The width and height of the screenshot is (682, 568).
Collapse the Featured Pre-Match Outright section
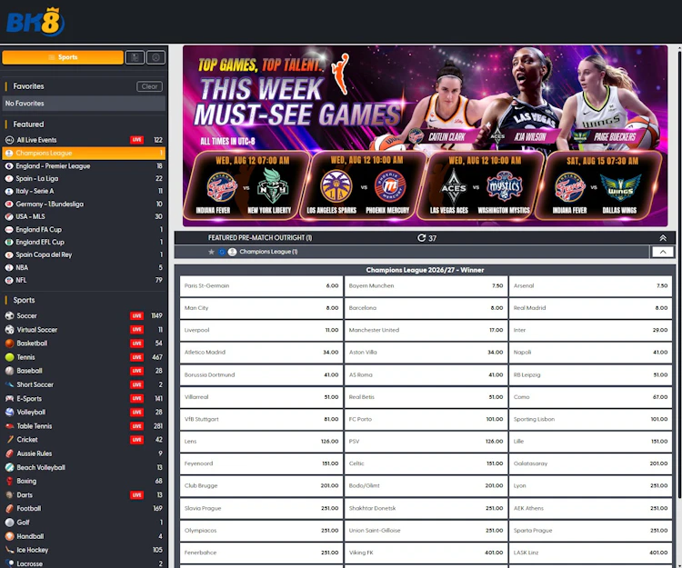pyautogui.click(x=663, y=238)
